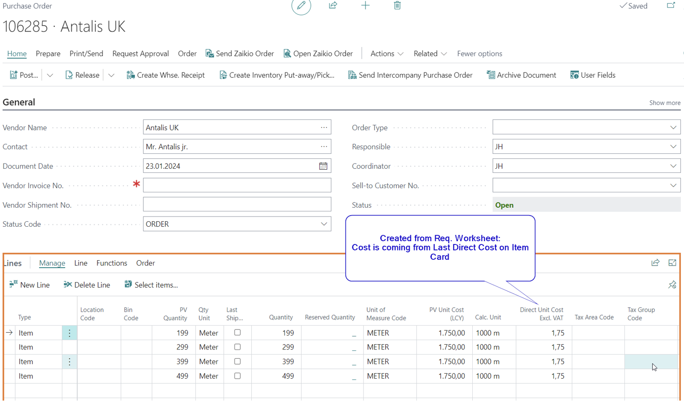Toggle Last Ship checkbox in 299 row
684x401 pixels.
pos(237,347)
